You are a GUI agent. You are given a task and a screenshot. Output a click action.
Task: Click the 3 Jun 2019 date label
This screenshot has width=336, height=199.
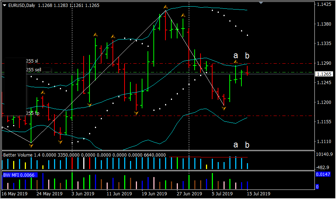pos(83,194)
